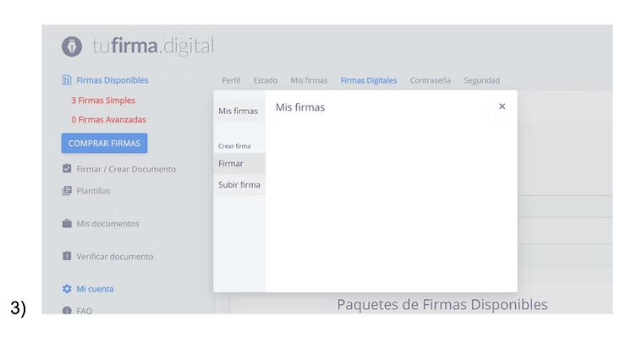Switch to the Estado tab
626x343 pixels.
click(265, 80)
